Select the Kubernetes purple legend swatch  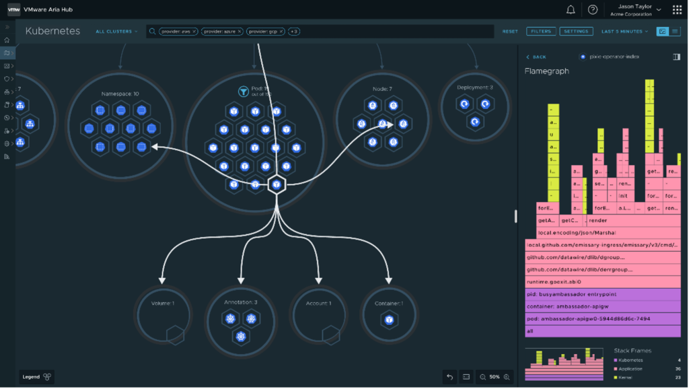(616, 361)
